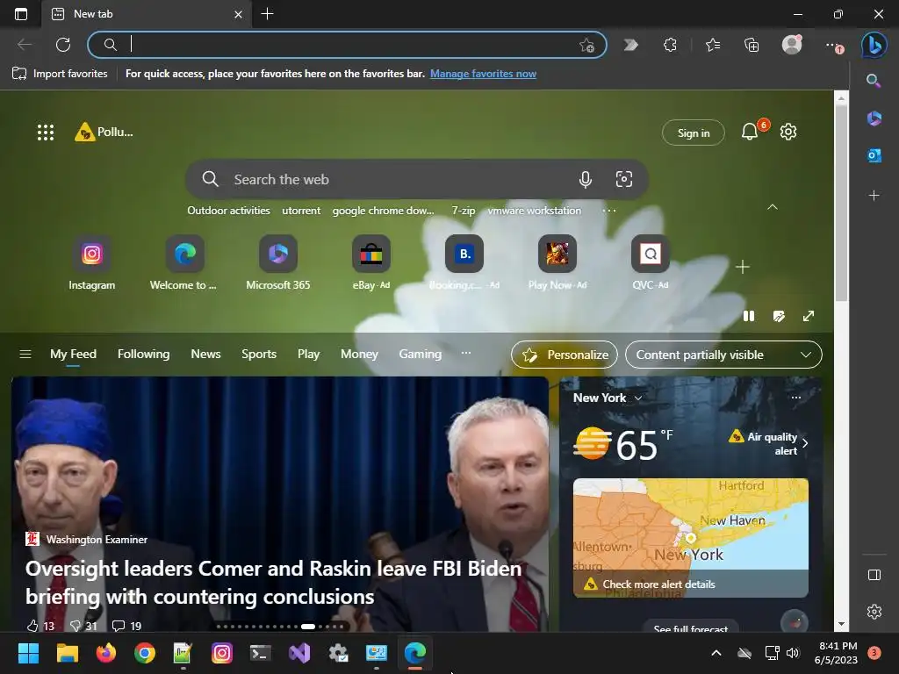Open the weather card more options

coord(795,398)
